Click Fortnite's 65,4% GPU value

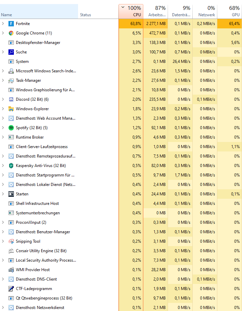click(234, 24)
